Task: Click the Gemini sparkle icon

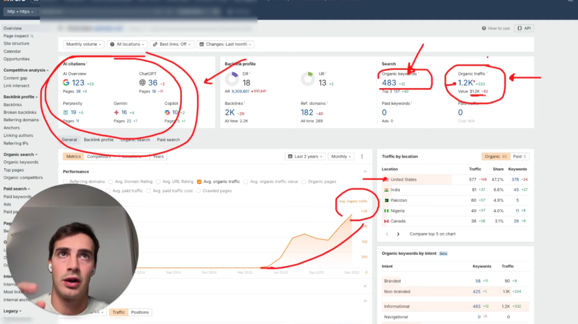Action: pos(117,112)
